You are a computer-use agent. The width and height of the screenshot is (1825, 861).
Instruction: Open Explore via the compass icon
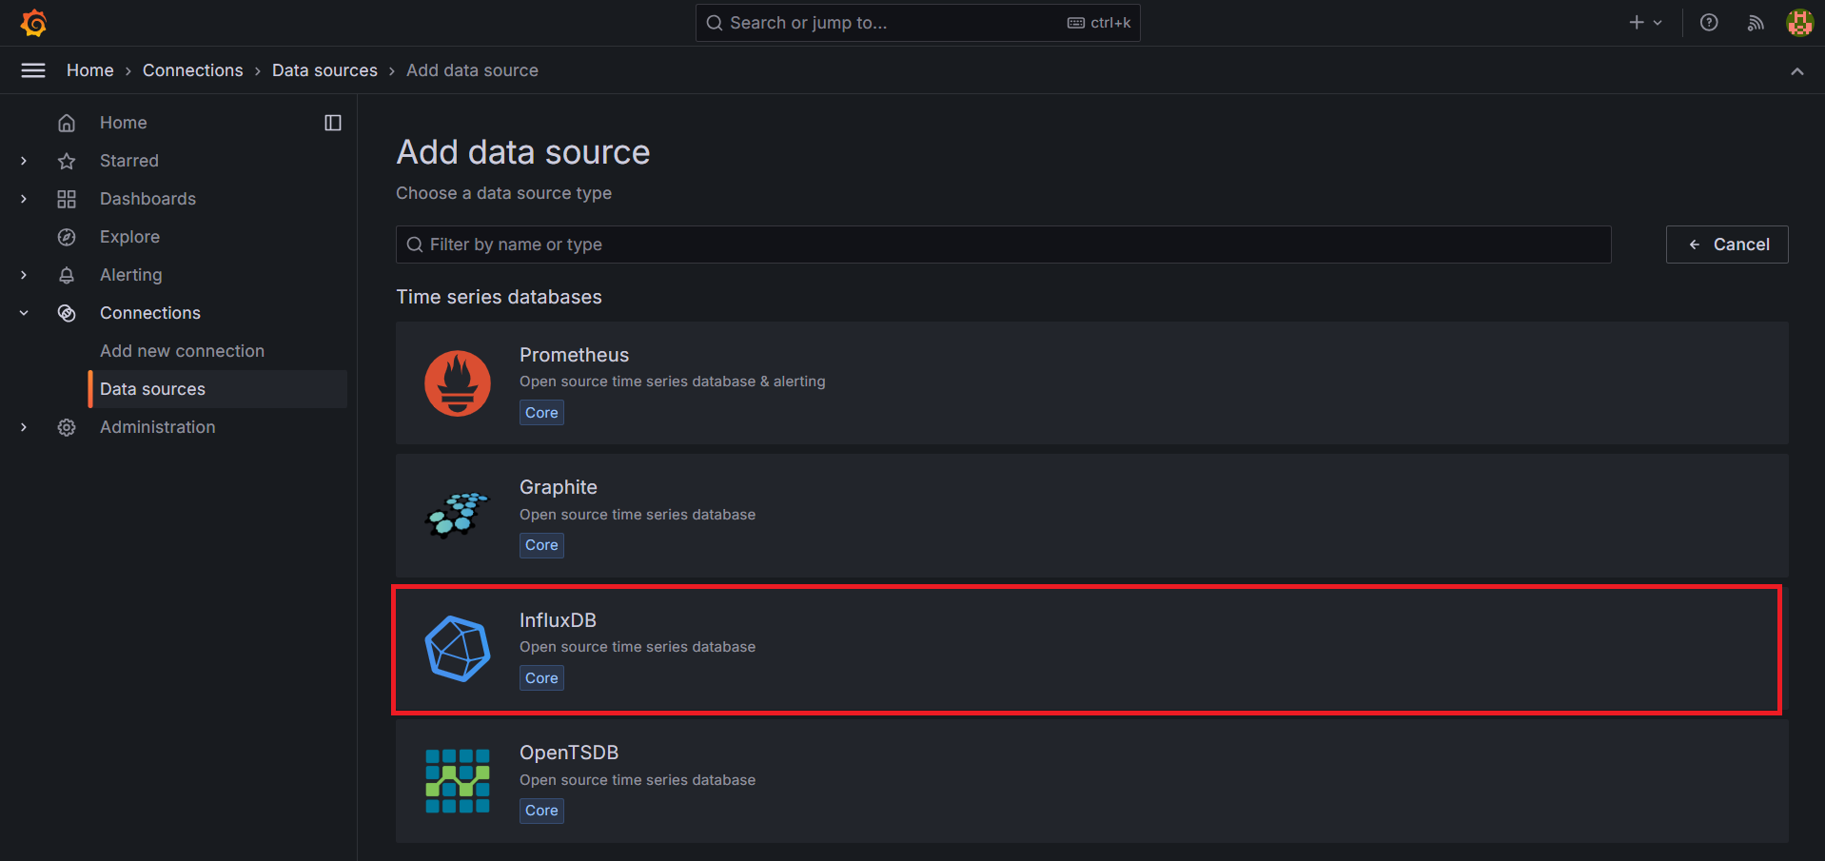66,236
